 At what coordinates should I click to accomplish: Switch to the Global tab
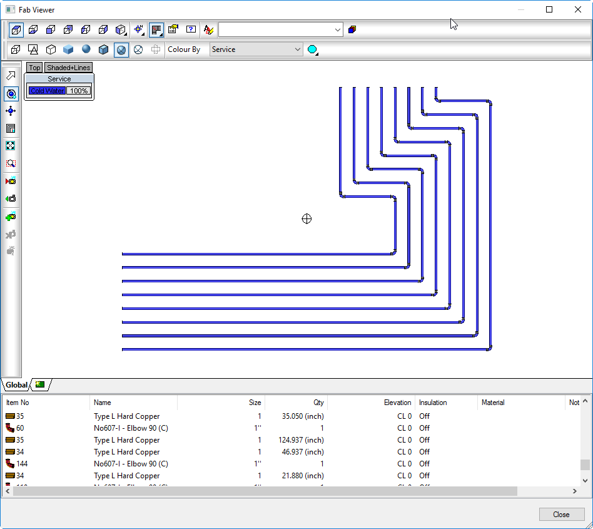coord(16,385)
